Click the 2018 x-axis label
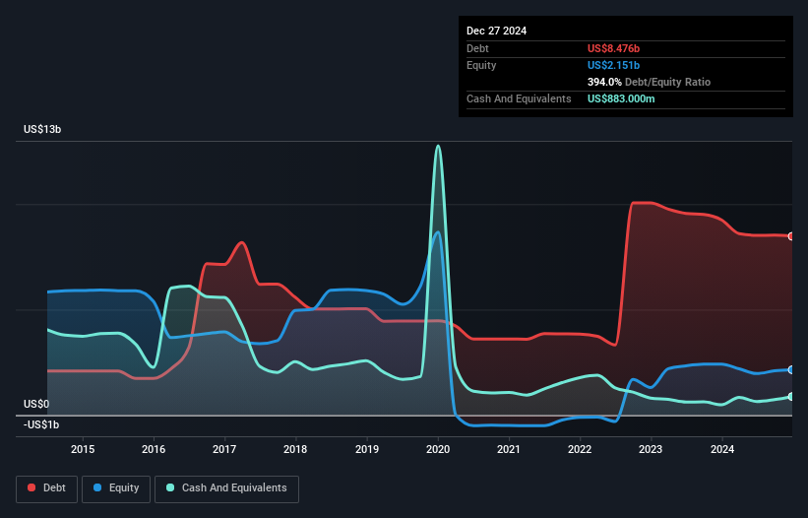This screenshot has width=808, height=518. [295, 449]
